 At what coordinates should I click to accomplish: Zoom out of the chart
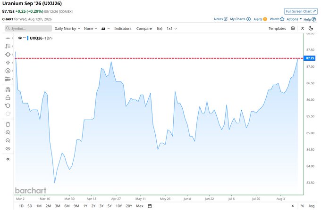pyautogui.click(x=8, y=140)
